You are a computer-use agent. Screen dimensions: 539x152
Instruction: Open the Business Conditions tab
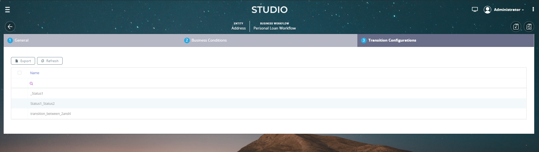coord(209,40)
